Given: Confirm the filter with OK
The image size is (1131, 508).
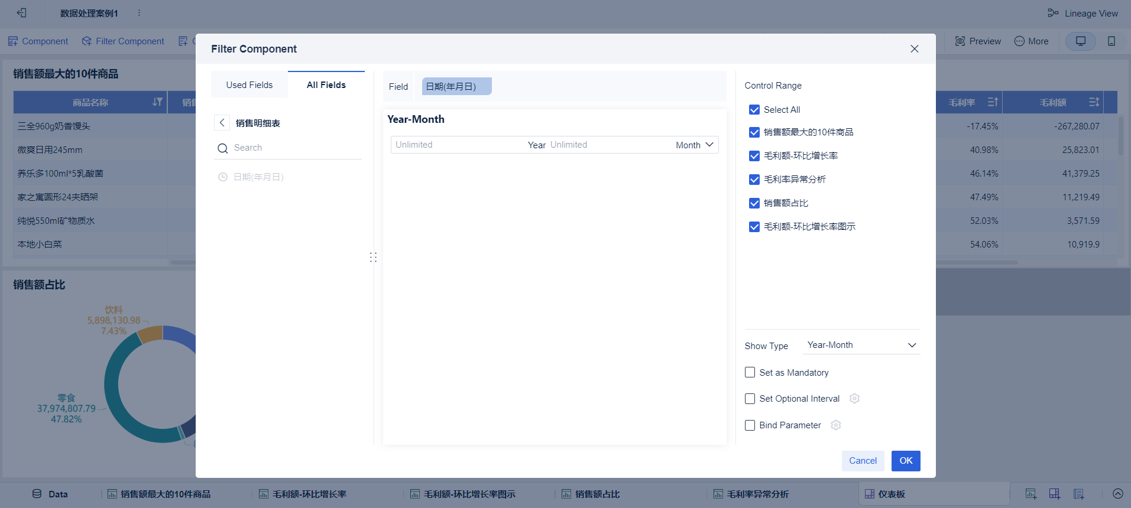Looking at the screenshot, I should point(906,461).
